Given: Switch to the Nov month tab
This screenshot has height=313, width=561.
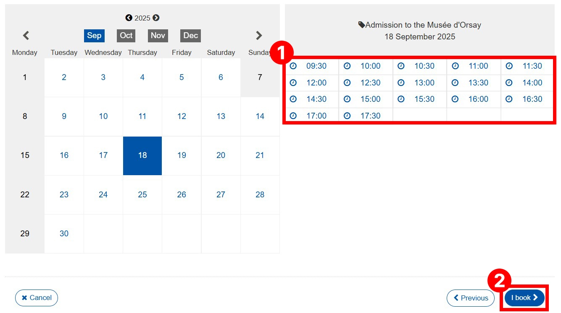Looking at the screenshot, I should pos(158,36).
